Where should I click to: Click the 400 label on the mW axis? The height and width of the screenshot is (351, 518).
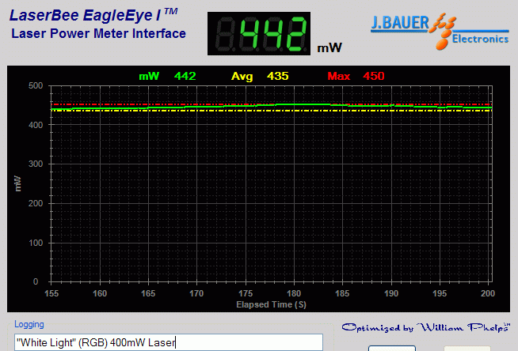click(x=36, y=125)
